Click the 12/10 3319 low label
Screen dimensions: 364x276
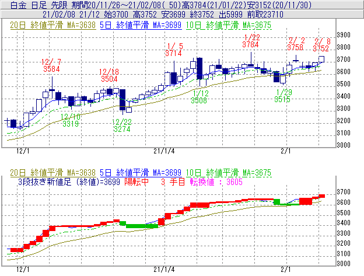pyautogui.click(x=71, y=120)
